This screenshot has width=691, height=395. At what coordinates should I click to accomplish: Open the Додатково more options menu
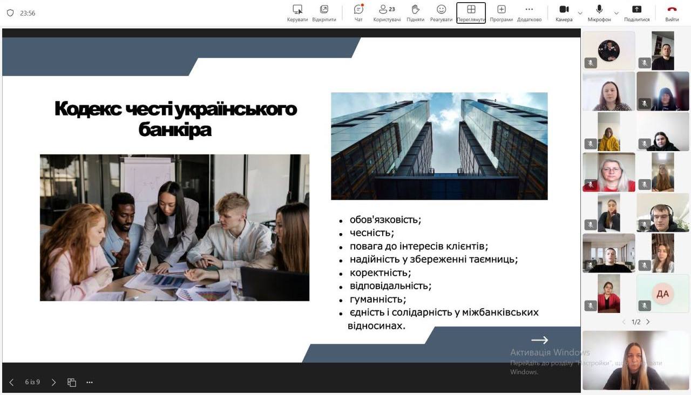529,13
